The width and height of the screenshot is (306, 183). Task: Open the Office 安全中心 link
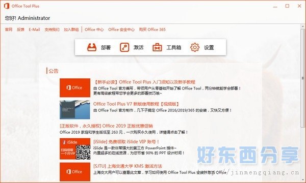[121, 29]
